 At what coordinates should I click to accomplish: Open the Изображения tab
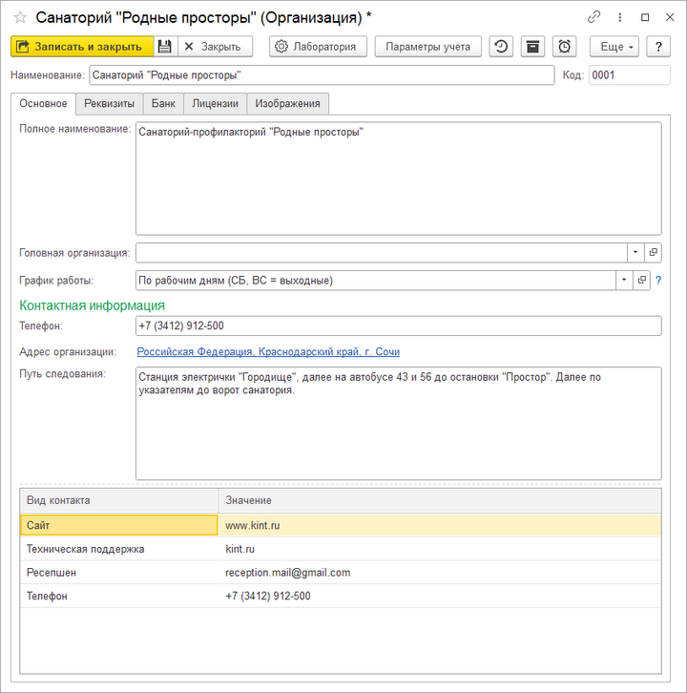(x=288, y=103)
